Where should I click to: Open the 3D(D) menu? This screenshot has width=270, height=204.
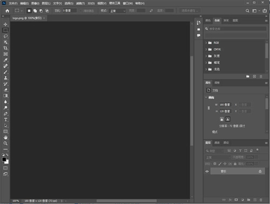91,3
